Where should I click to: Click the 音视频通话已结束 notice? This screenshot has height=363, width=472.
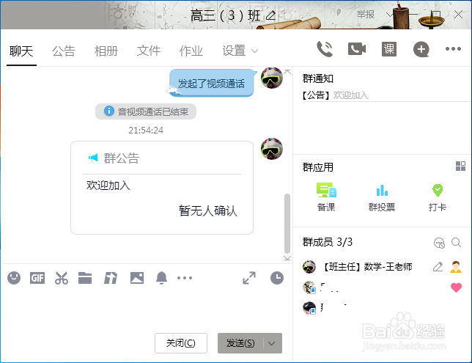pos(146,111)
